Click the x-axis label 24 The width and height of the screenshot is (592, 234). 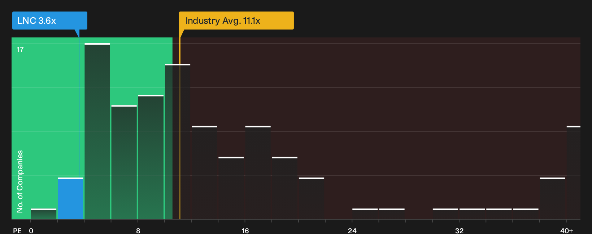[352, 230]
